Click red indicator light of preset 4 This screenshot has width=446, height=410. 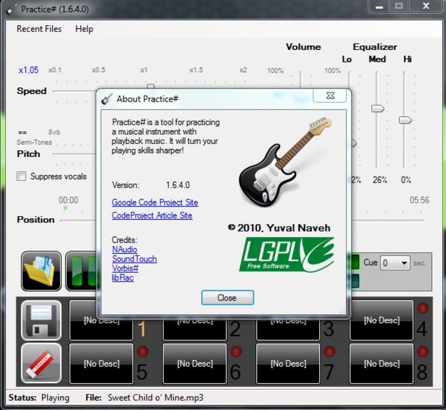423,308
